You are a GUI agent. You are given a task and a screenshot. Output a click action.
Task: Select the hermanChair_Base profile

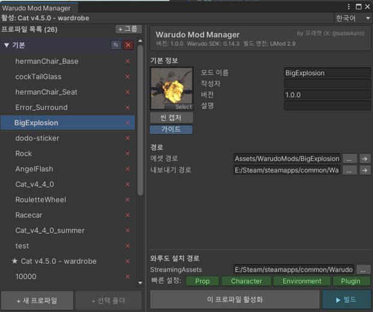coord(68,61)
